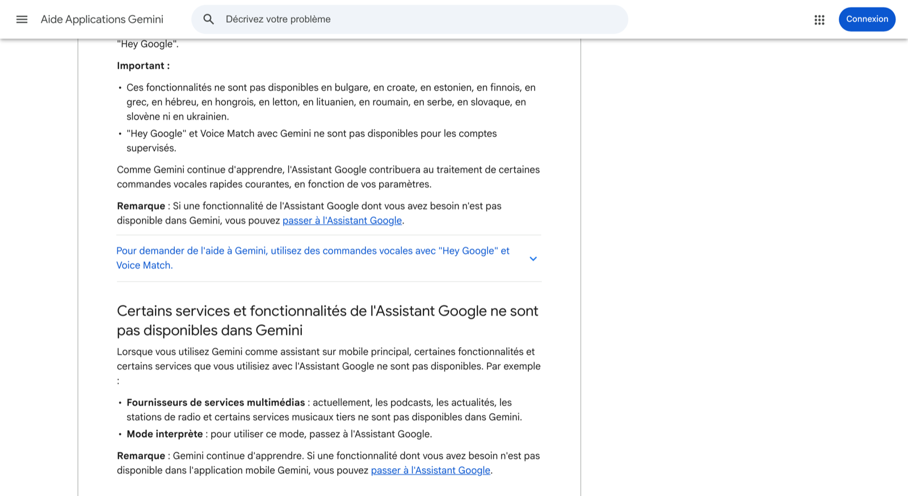The width and height of the screenshot is (908, 496).
Task: Expand the "Hey Google" et Voice Match section chevron
Action: (533, 258)
